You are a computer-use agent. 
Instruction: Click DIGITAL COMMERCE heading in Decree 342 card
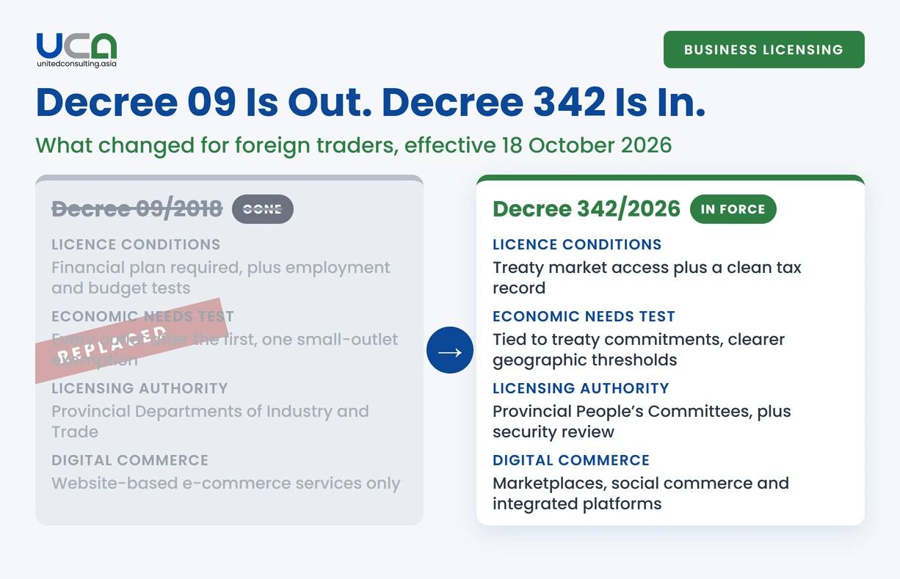pos(571,460)
